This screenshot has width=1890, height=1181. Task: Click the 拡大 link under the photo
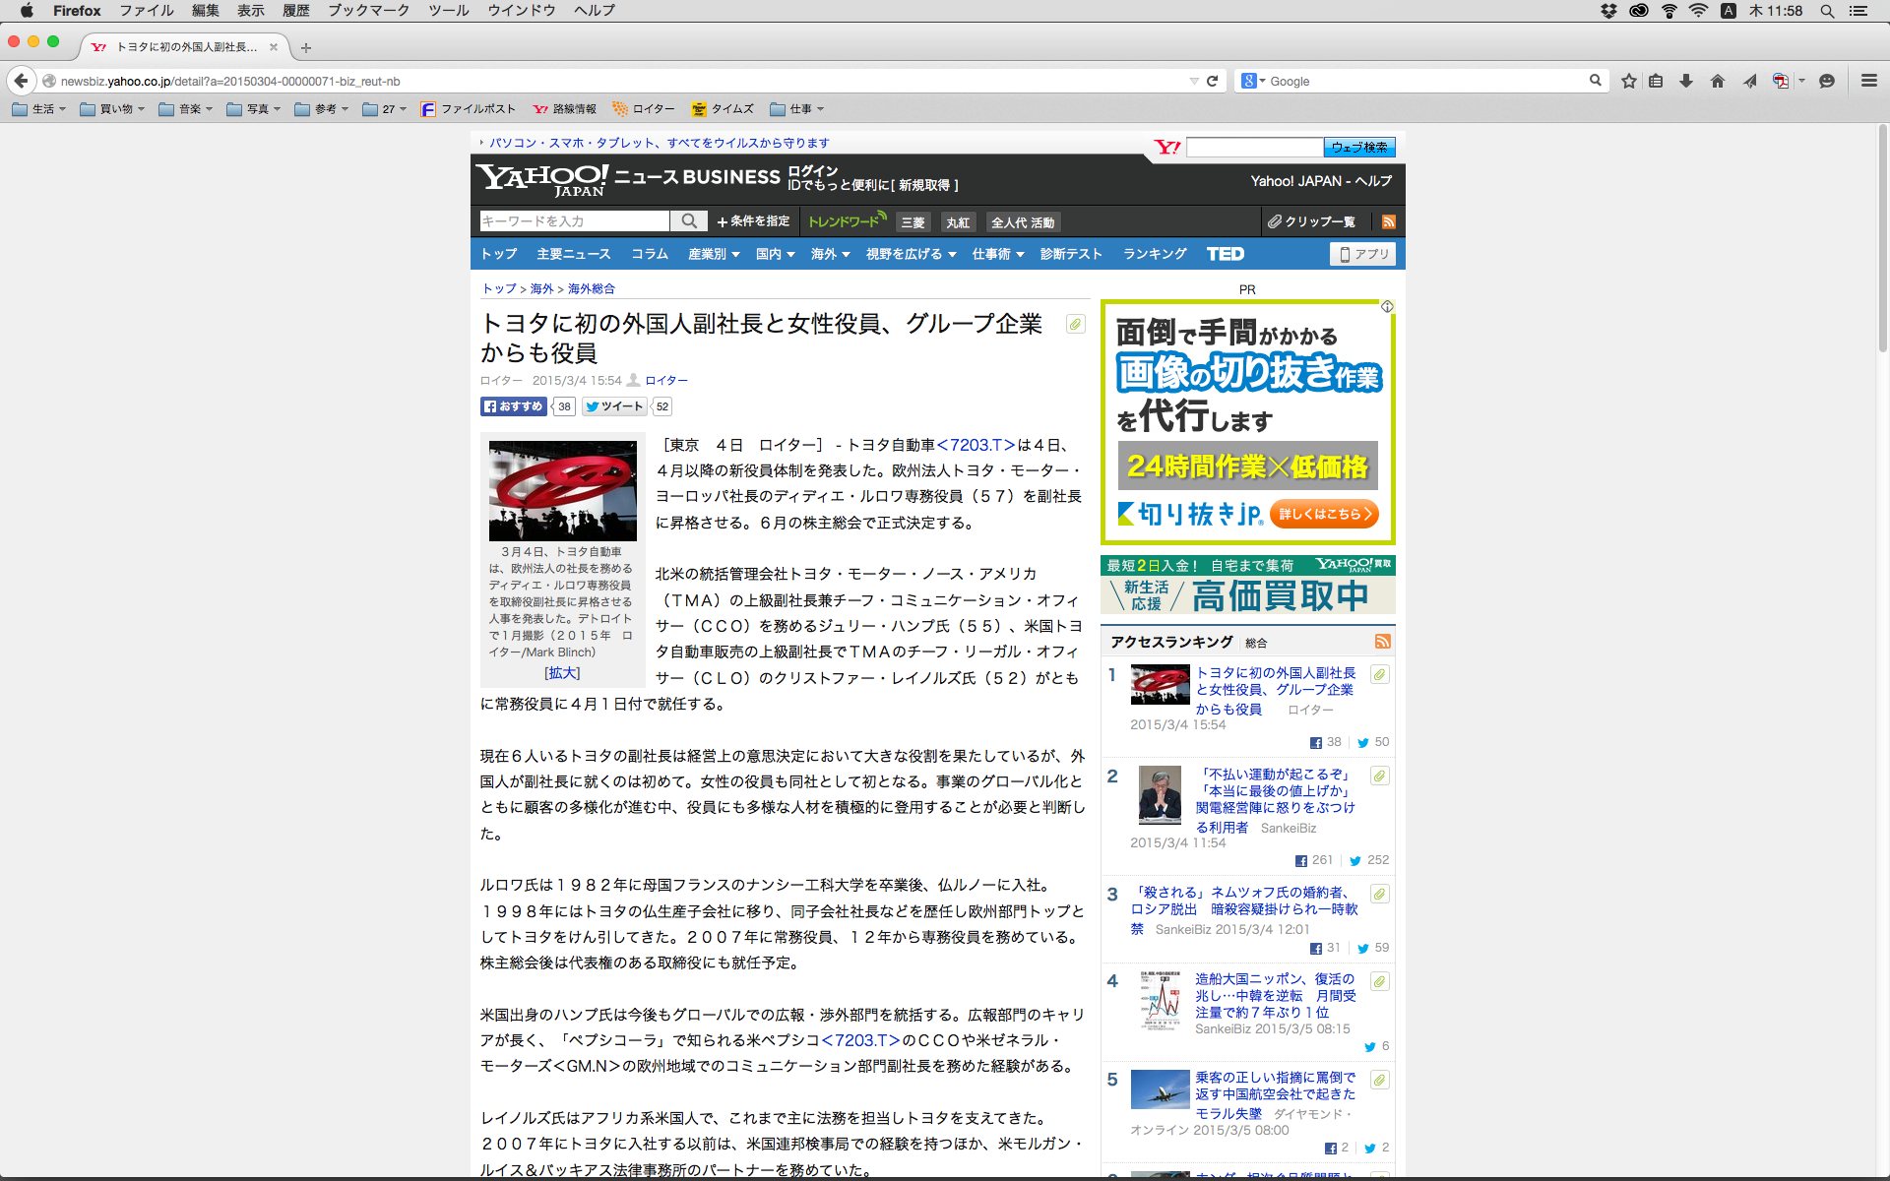point(562,673)
